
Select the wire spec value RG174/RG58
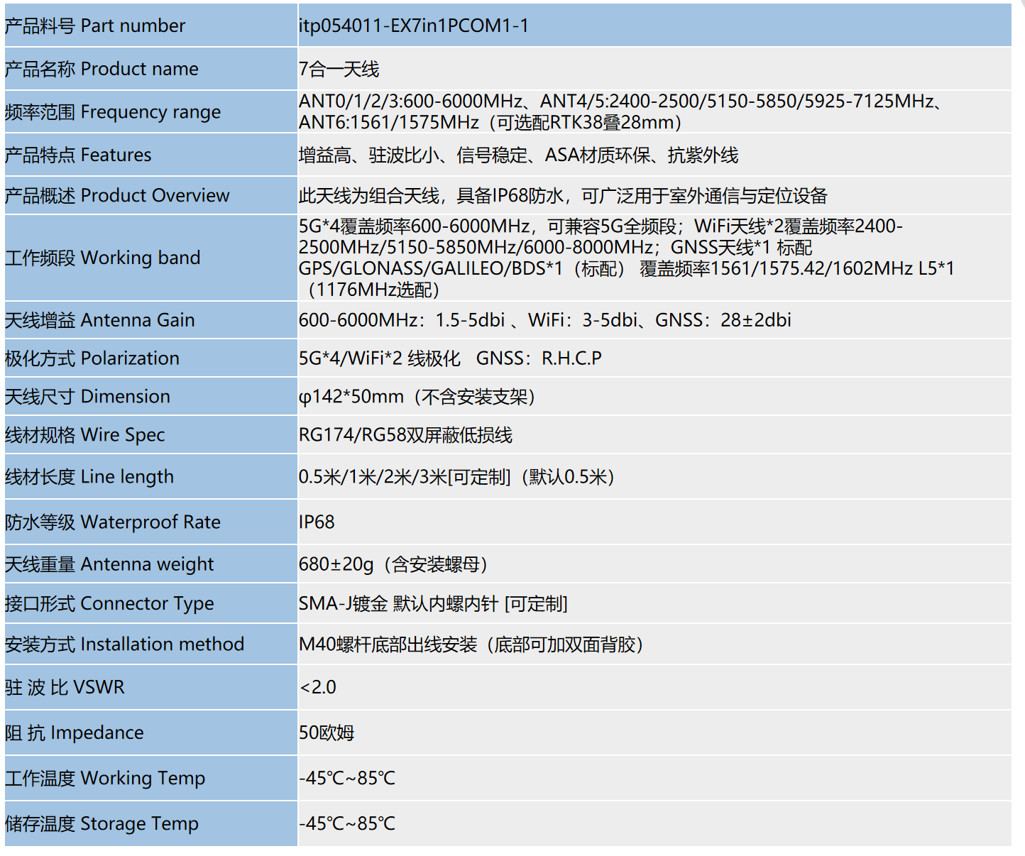pyautogui.click(x=405, y=435)
